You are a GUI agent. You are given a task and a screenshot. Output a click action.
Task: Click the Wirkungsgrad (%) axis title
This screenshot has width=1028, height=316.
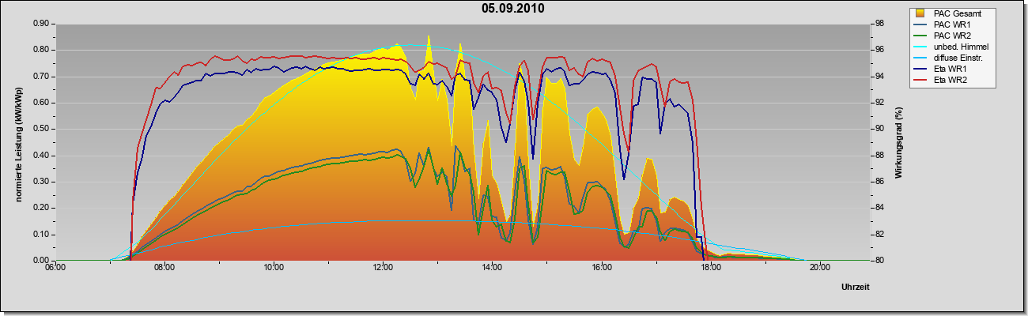(x=900, y=142)
